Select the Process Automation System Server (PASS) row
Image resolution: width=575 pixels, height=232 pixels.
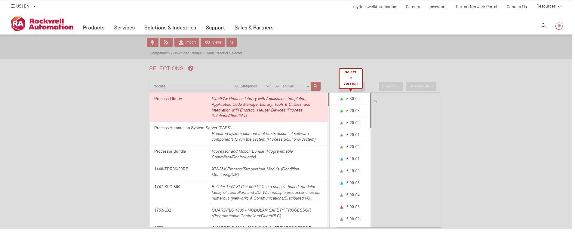238,134
